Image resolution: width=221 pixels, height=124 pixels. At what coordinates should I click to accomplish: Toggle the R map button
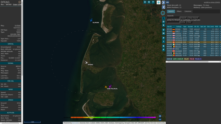point(163,46)
